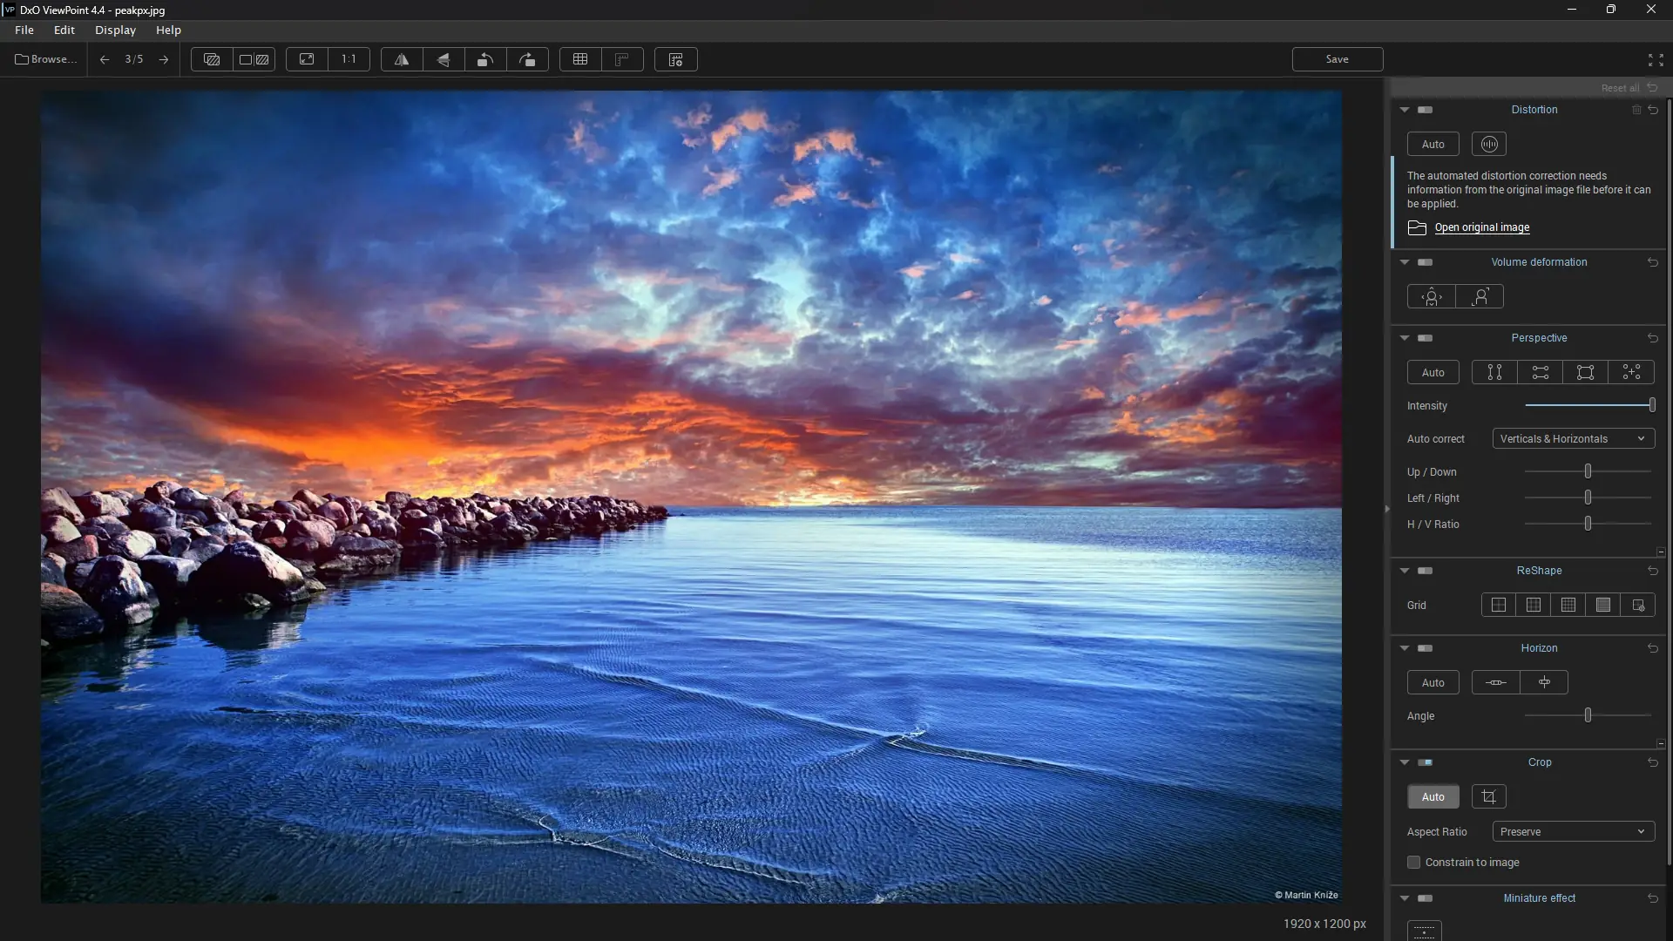Select the 8-point perspective tool

coord(1631,372)
